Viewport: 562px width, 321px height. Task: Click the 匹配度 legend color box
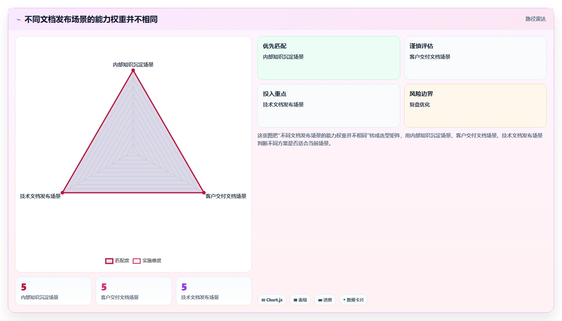pyautogui.click(x=109, y=261)
